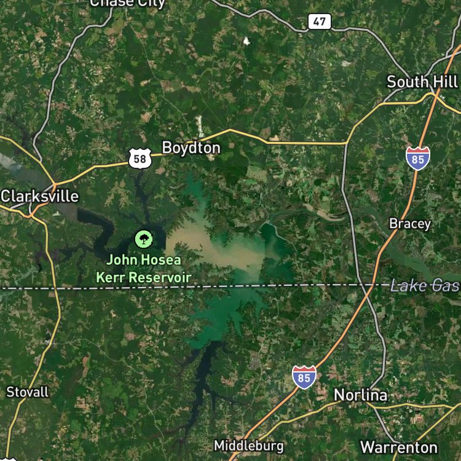461x461 pixels.
Task: Select the Middleburg town label
Action: click(x=249, y=446)
